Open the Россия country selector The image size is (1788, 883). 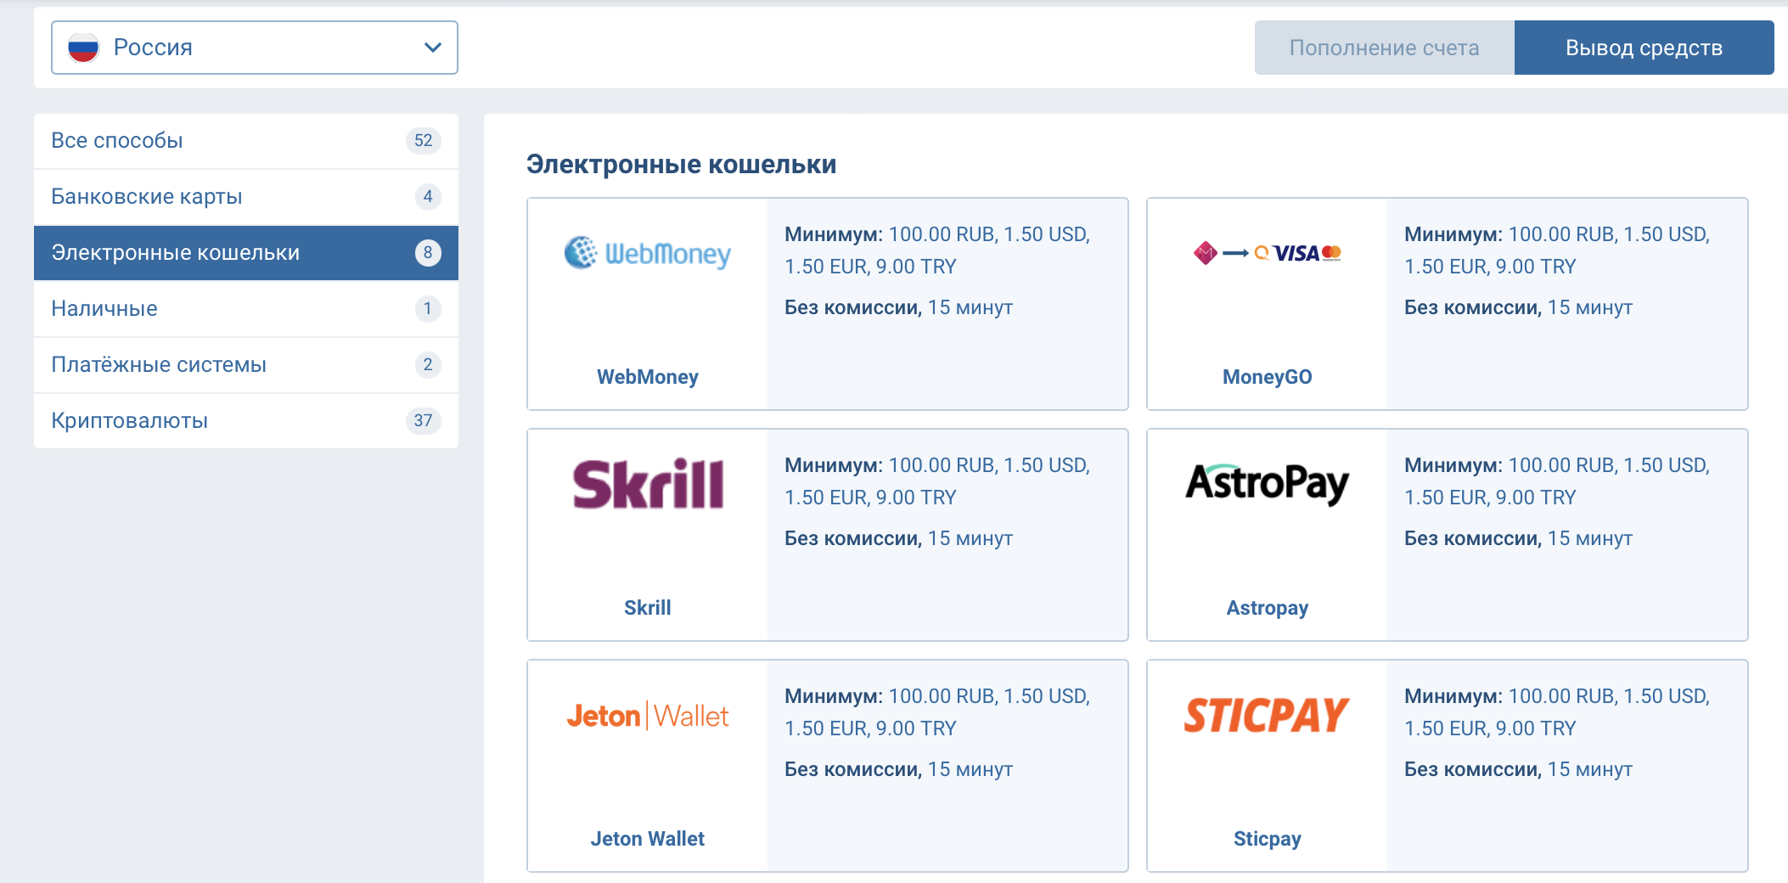(x=255, y=48)
